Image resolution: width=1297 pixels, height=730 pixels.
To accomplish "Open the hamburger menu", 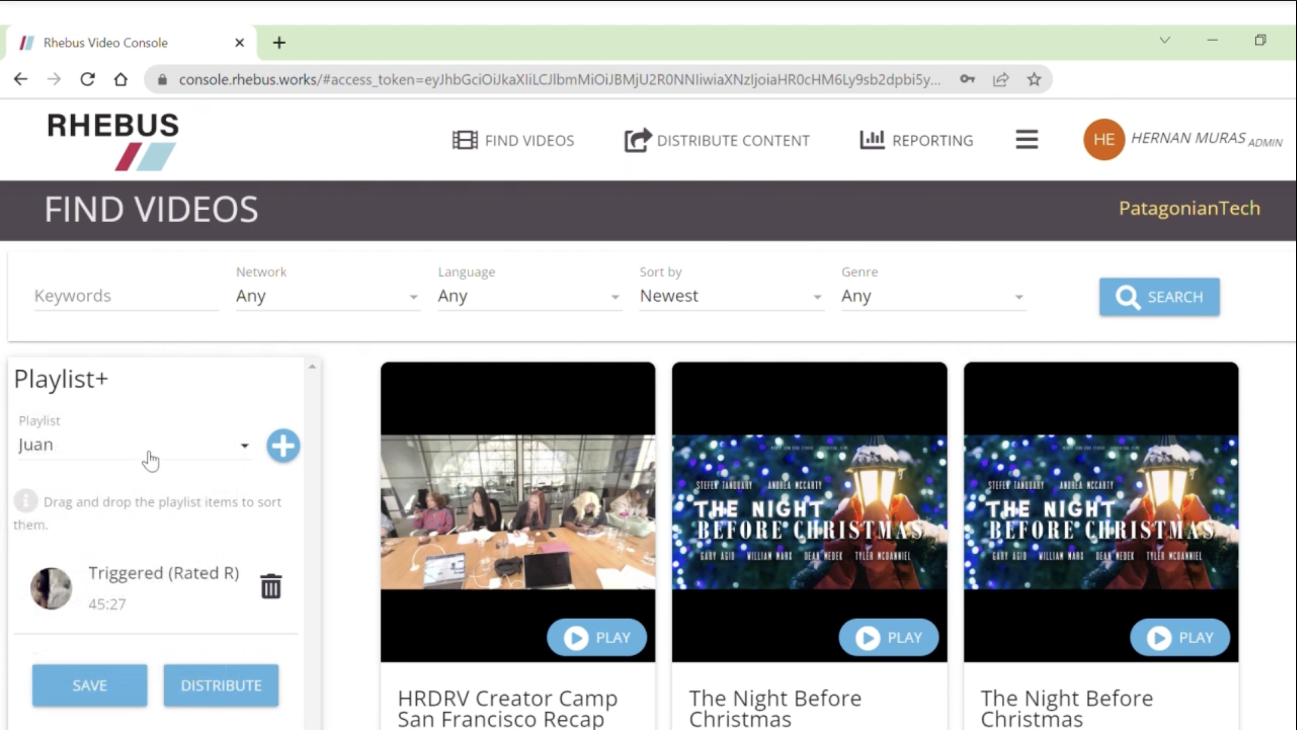I will pyautogui.click(x=1027, y=140).
